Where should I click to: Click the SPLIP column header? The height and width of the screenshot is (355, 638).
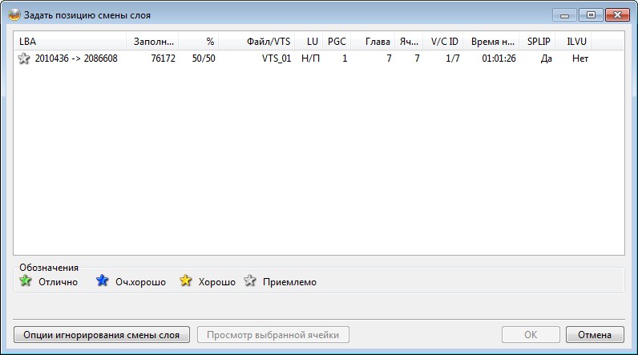click(x=538, y=42)
